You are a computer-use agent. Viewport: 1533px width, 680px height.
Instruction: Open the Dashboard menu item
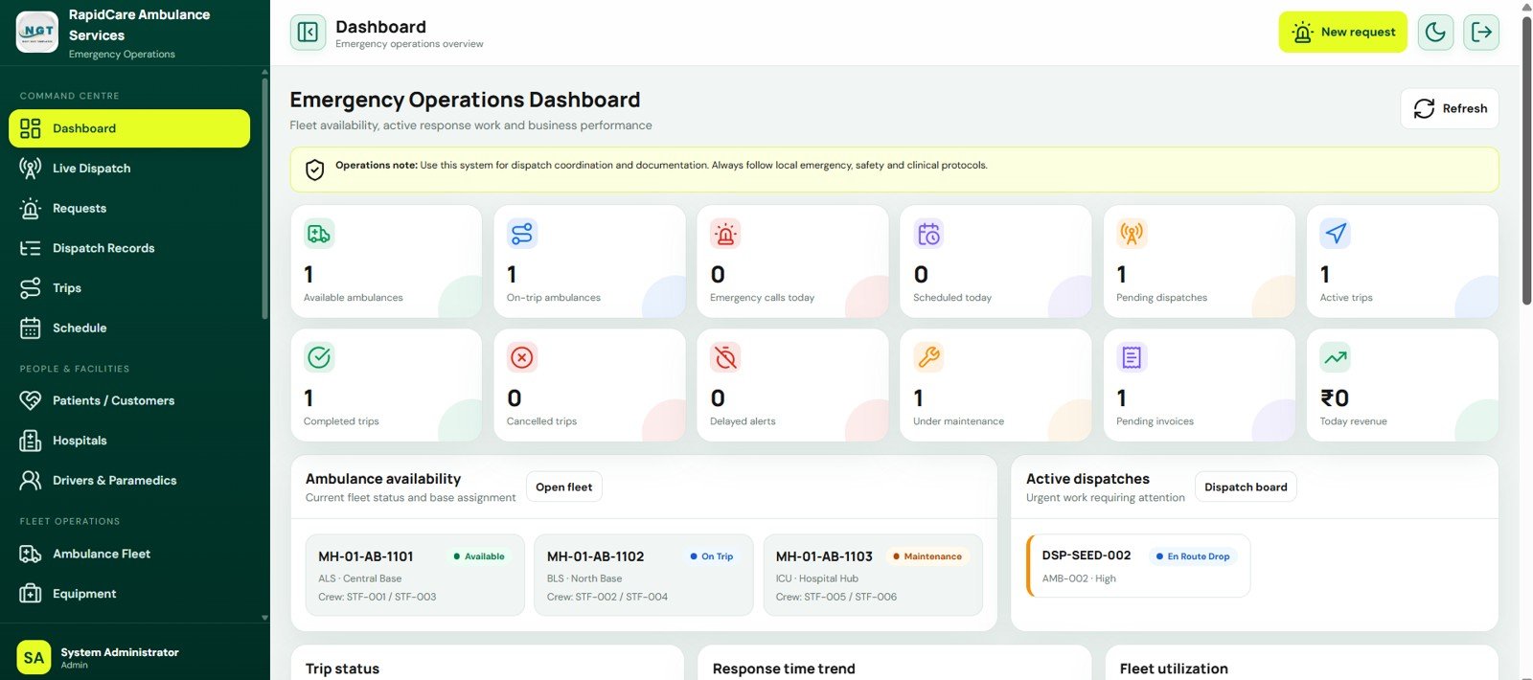click(129, 128)
